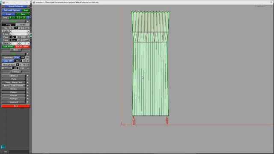Expand the Segment section arrow
Viewport: 274px width, 154px height.
coord(28,102)
